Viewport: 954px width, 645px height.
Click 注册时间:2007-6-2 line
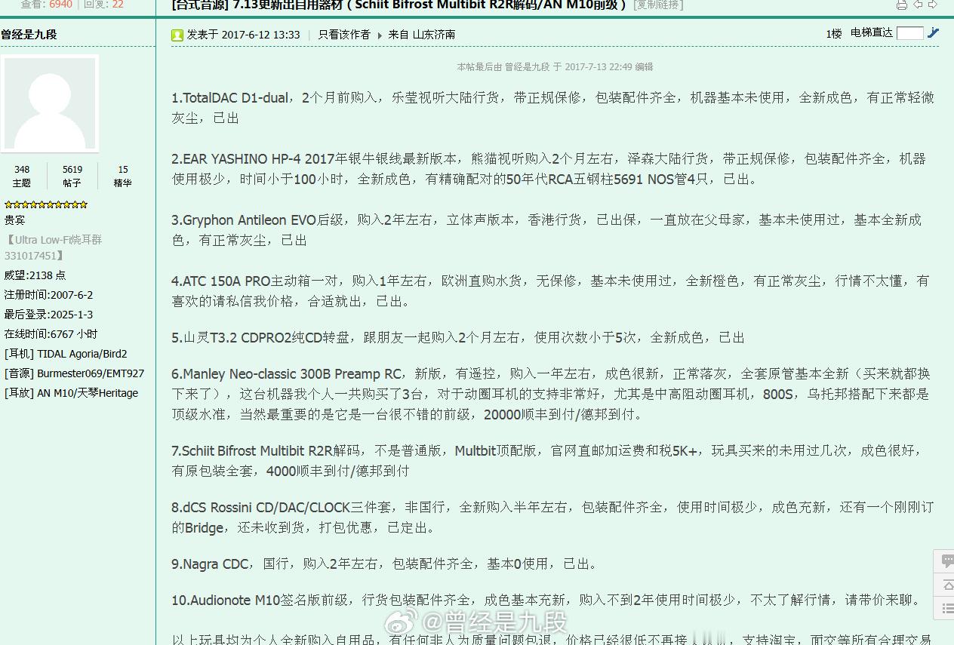(48, 295)
